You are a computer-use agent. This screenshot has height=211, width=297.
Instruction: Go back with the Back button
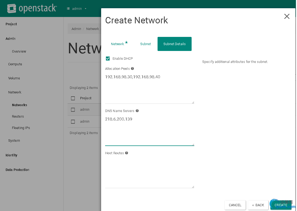(x=258, y=205)
